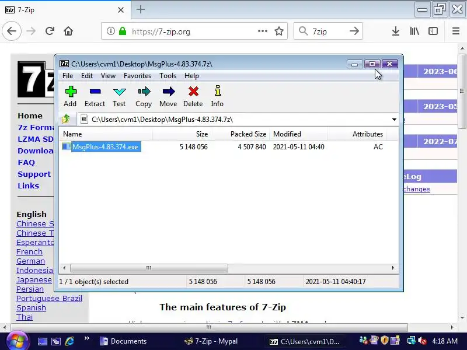Open the Edit menu

click(x=87, y=76)
